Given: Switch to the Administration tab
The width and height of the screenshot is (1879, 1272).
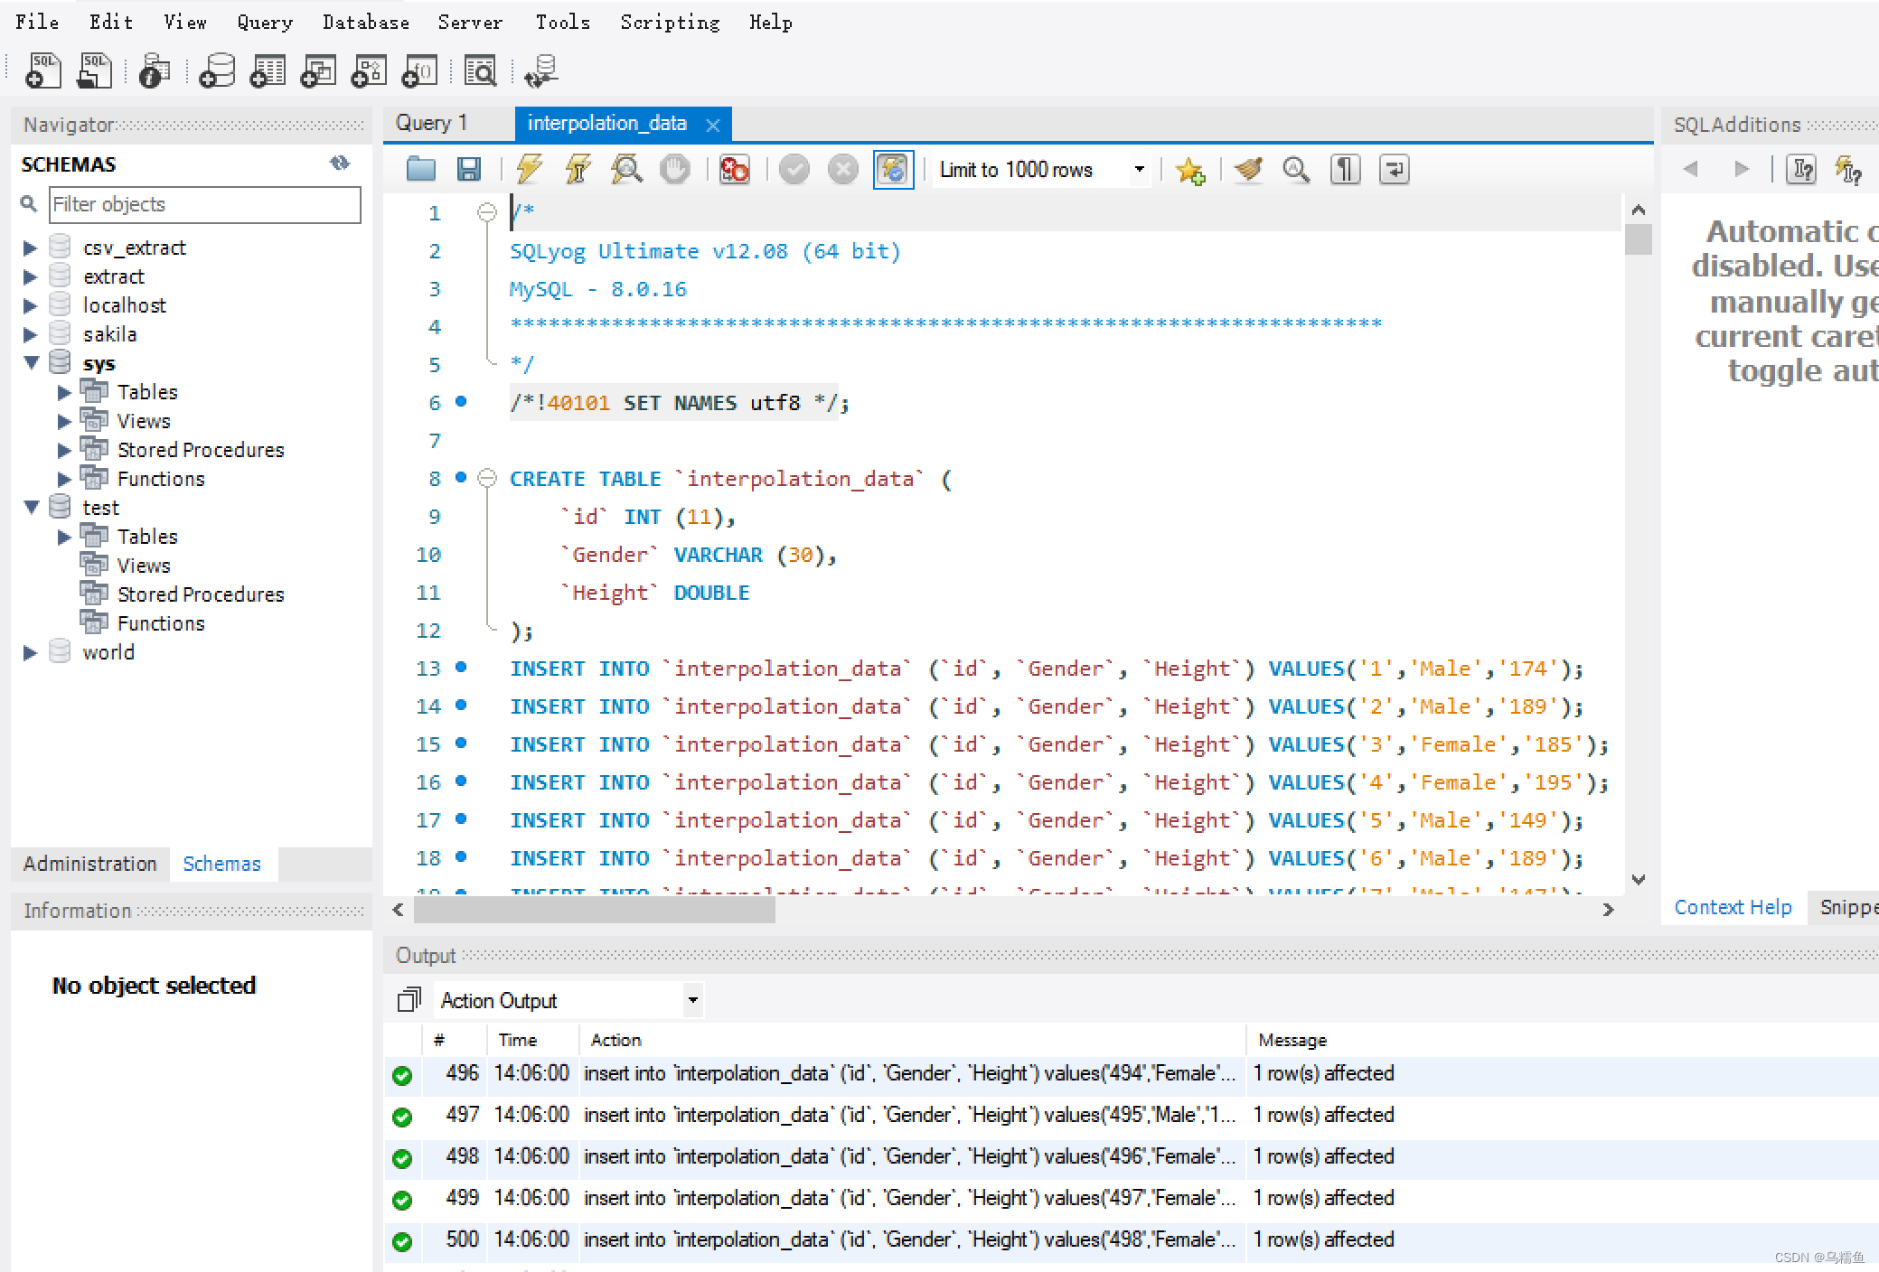Looking at the screenshot, I should pos(89,864).
